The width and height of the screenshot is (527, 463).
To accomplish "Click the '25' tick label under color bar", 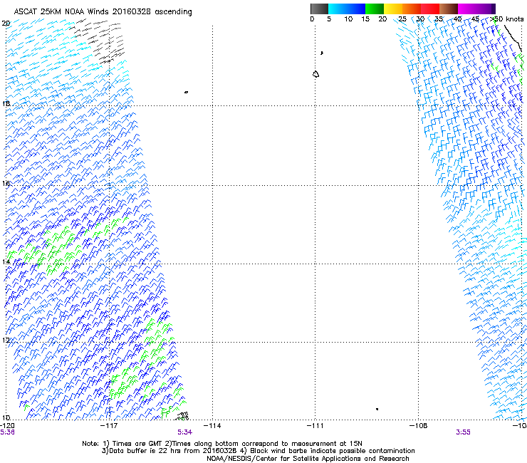I will (402, 19).
